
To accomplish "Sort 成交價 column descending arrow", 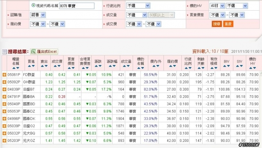I will (x=59, y=66).
